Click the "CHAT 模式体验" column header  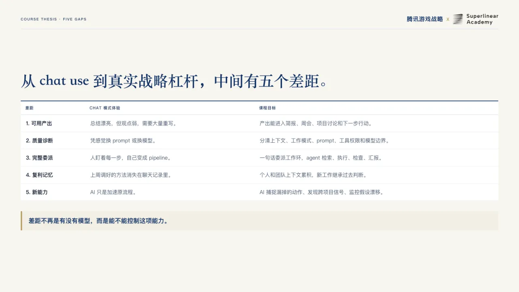tap(105, 108)
